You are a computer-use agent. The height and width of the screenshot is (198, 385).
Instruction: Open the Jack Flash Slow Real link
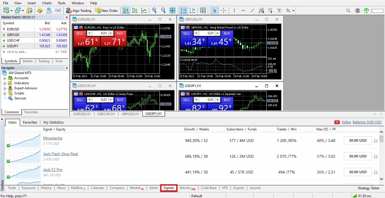[61, 154]
